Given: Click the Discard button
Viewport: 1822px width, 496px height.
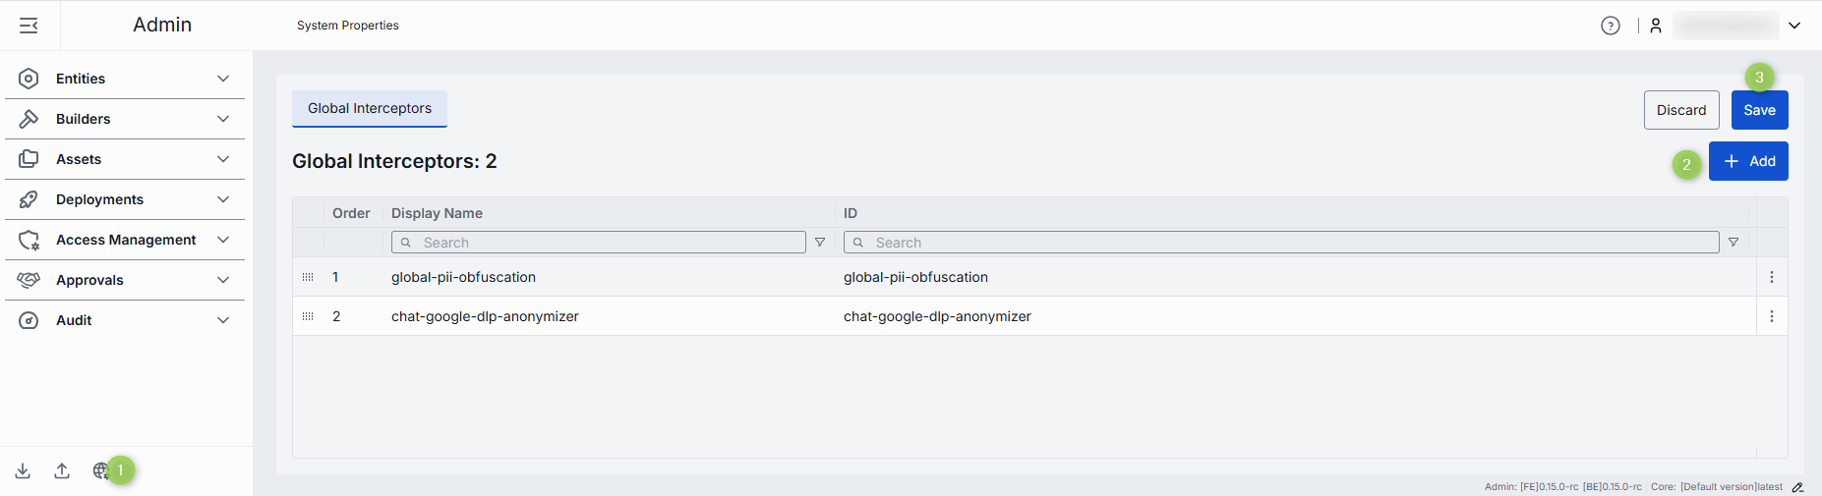Looking at the screenshot, I should 1680,110.
